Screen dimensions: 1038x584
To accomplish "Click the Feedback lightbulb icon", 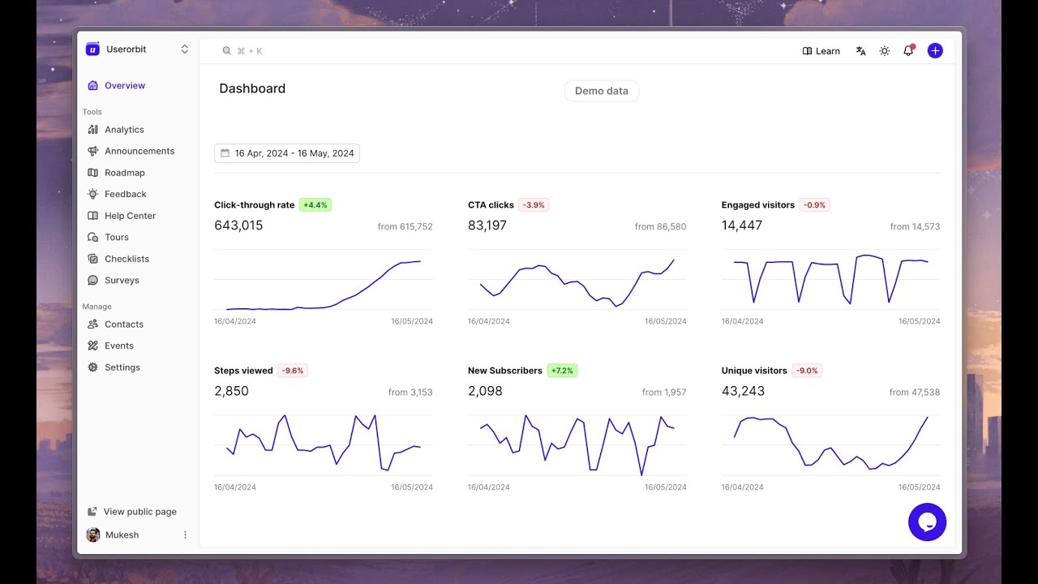I will (x=92, y=194).
